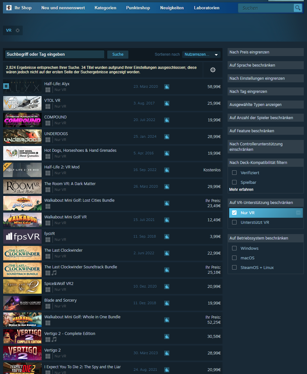Click review thumb icon for COMPOUND

point(167,120)
